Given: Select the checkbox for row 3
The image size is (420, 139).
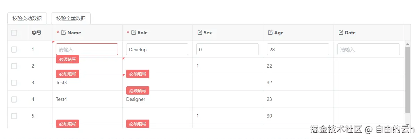Looking at the screenshot, I should click(x=14, y=83).
